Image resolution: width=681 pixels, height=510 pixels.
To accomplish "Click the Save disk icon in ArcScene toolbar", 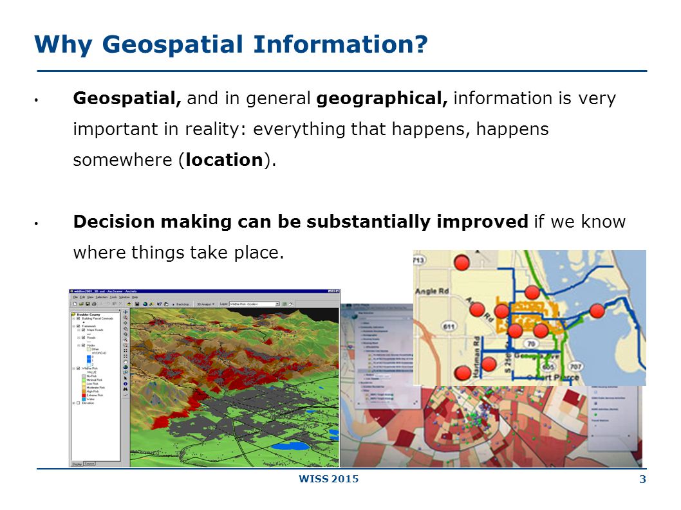I will [x=88, y=304].
